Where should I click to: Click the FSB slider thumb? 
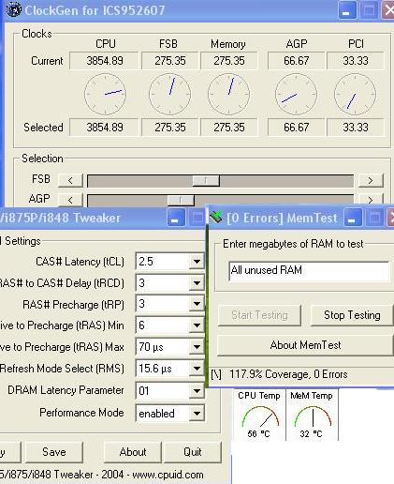(206, 181)
